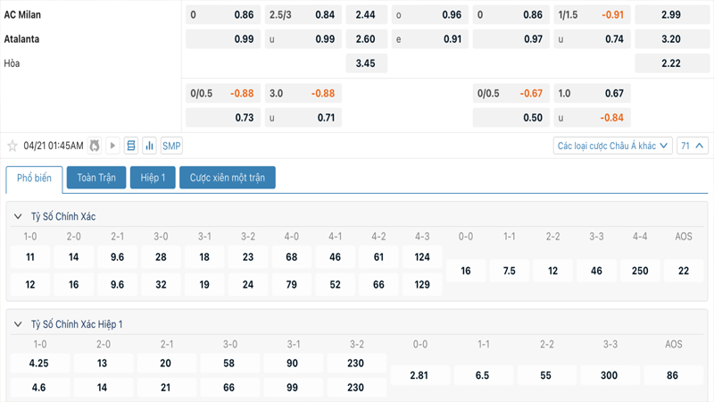Open the Cược xiên một trận tab
Screen dimensions: 714x402
(228, 178)
